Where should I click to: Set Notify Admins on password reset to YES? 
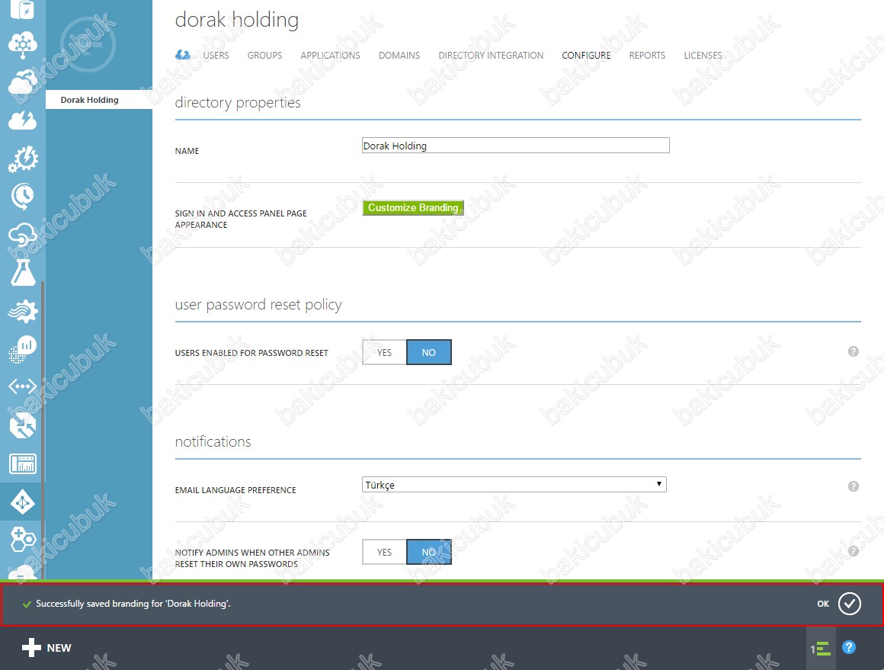(x=384, y=552)
